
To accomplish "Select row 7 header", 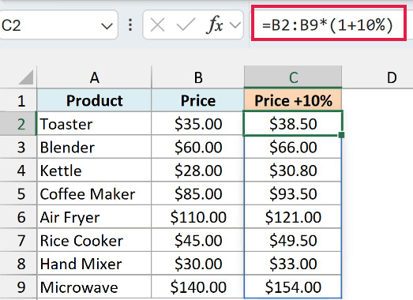I will tap(18, 240).
